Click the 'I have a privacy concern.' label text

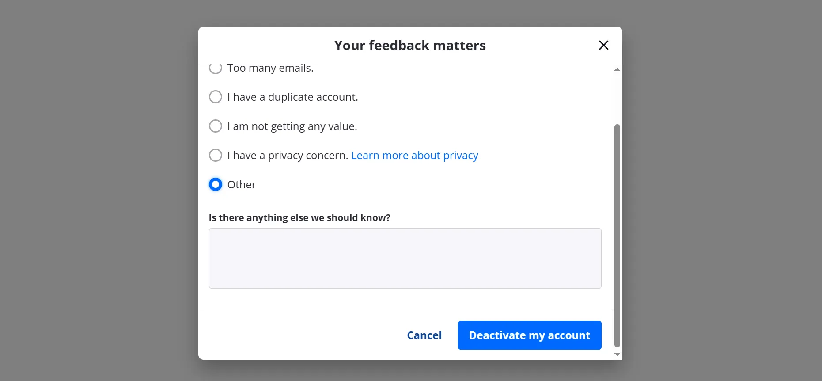288,156
